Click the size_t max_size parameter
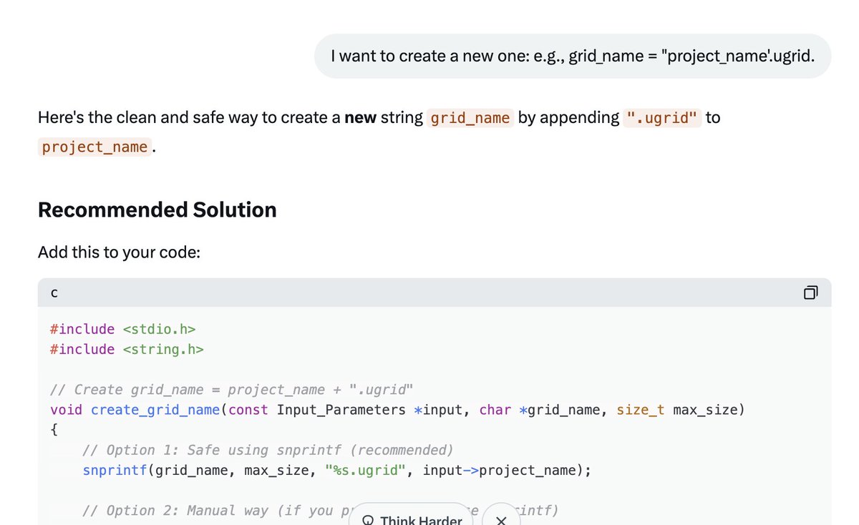Image resolution: width=859 pixels, height=525 pixels. (676, 410)
